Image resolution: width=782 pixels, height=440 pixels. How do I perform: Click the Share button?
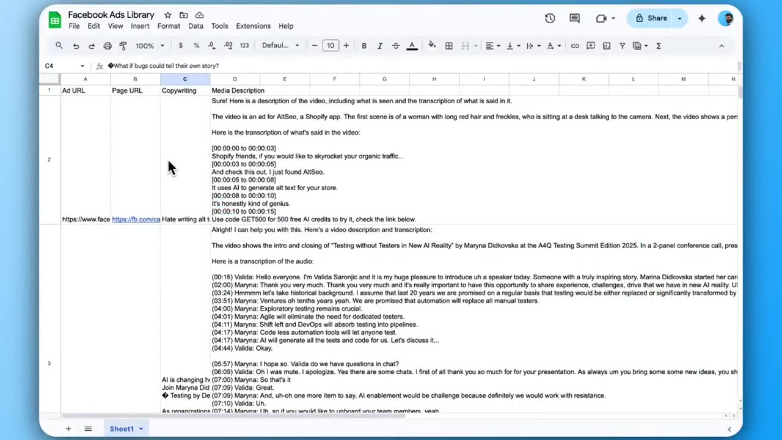651,18
